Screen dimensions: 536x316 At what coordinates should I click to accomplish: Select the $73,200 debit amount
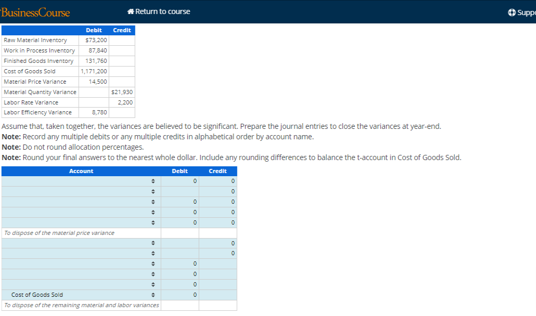[96, 40]
